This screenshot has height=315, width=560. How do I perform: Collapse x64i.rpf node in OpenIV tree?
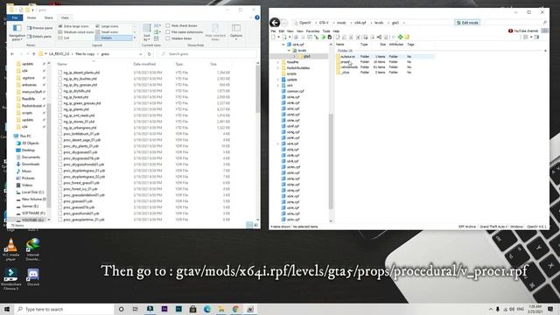click(283, 45)
